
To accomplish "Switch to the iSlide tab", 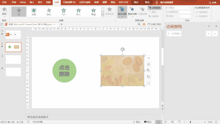I will pos(23,2).
